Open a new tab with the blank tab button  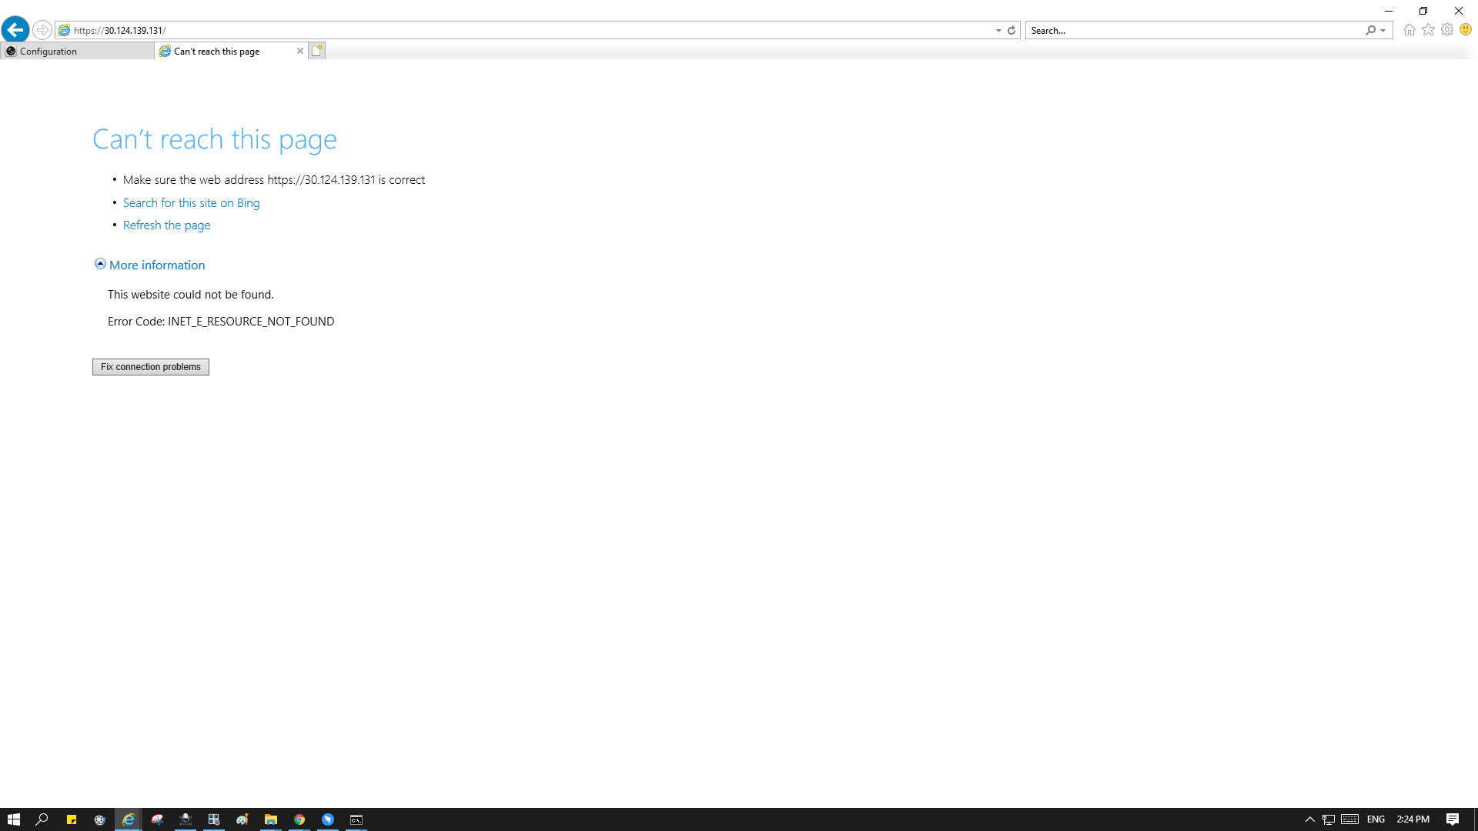click(x=317, y=51)
